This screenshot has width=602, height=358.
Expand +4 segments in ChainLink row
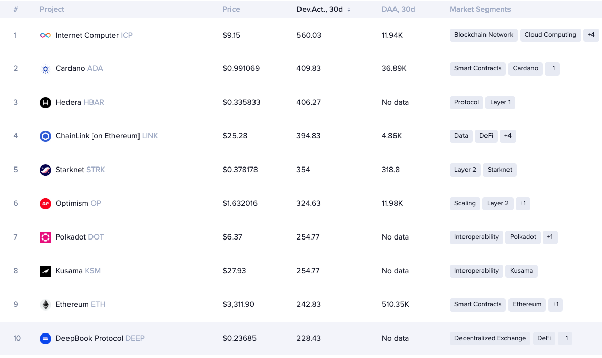(508, 136)
